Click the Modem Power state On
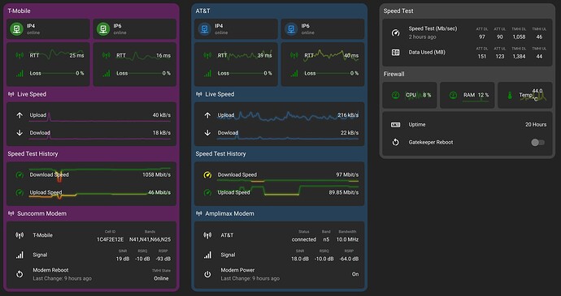 [355, 274]
